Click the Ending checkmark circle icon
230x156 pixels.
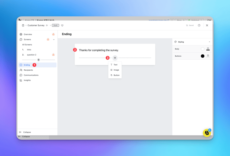point(21,65)
